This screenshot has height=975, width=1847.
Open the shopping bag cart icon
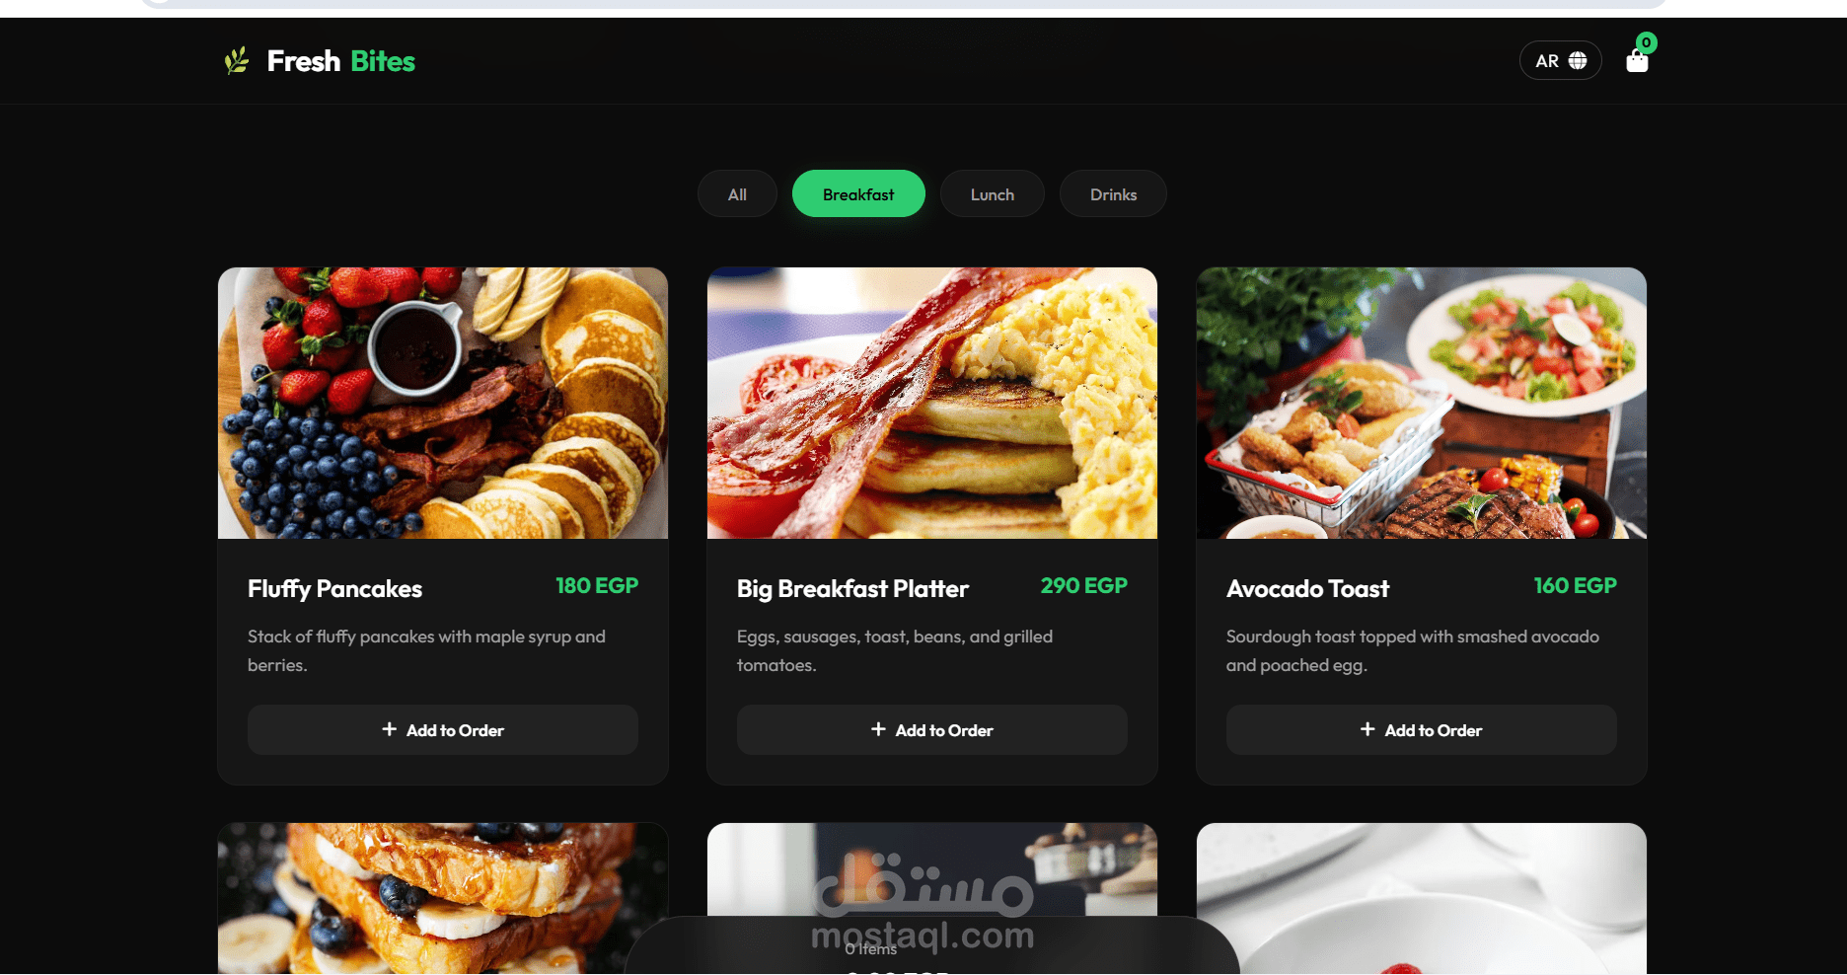pyautogui.click(x=1637, y=62)
